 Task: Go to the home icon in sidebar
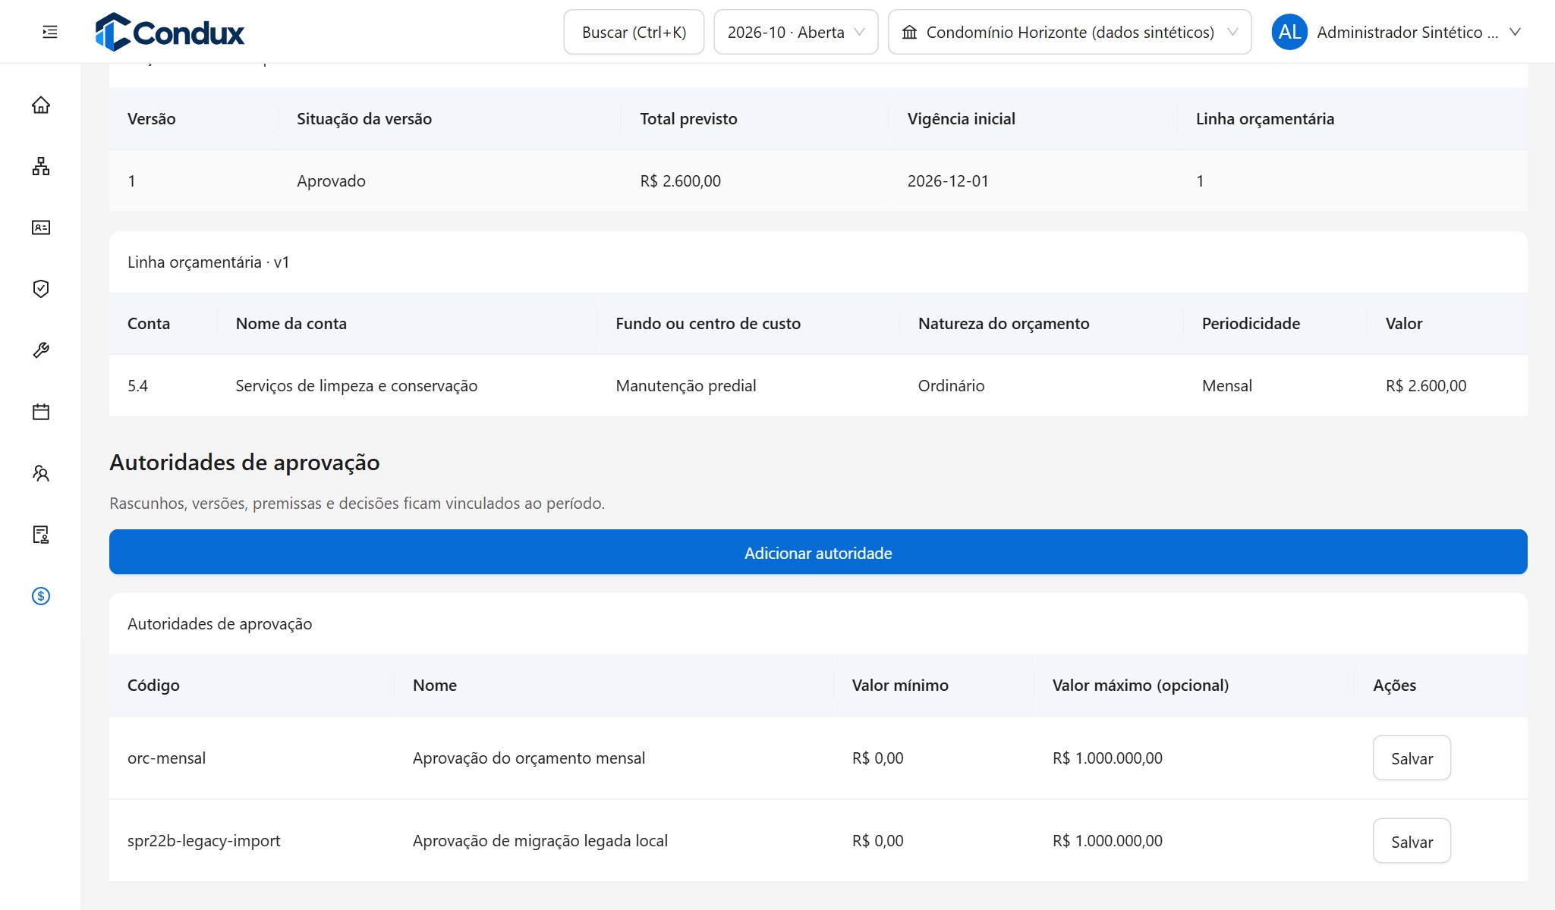[x=41, y=105]
